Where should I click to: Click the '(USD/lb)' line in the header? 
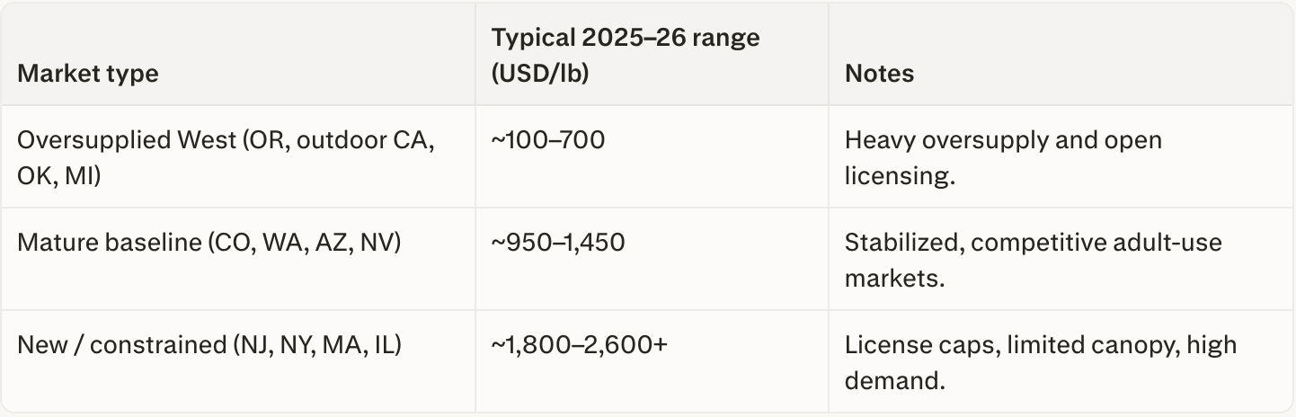[539, 73]
